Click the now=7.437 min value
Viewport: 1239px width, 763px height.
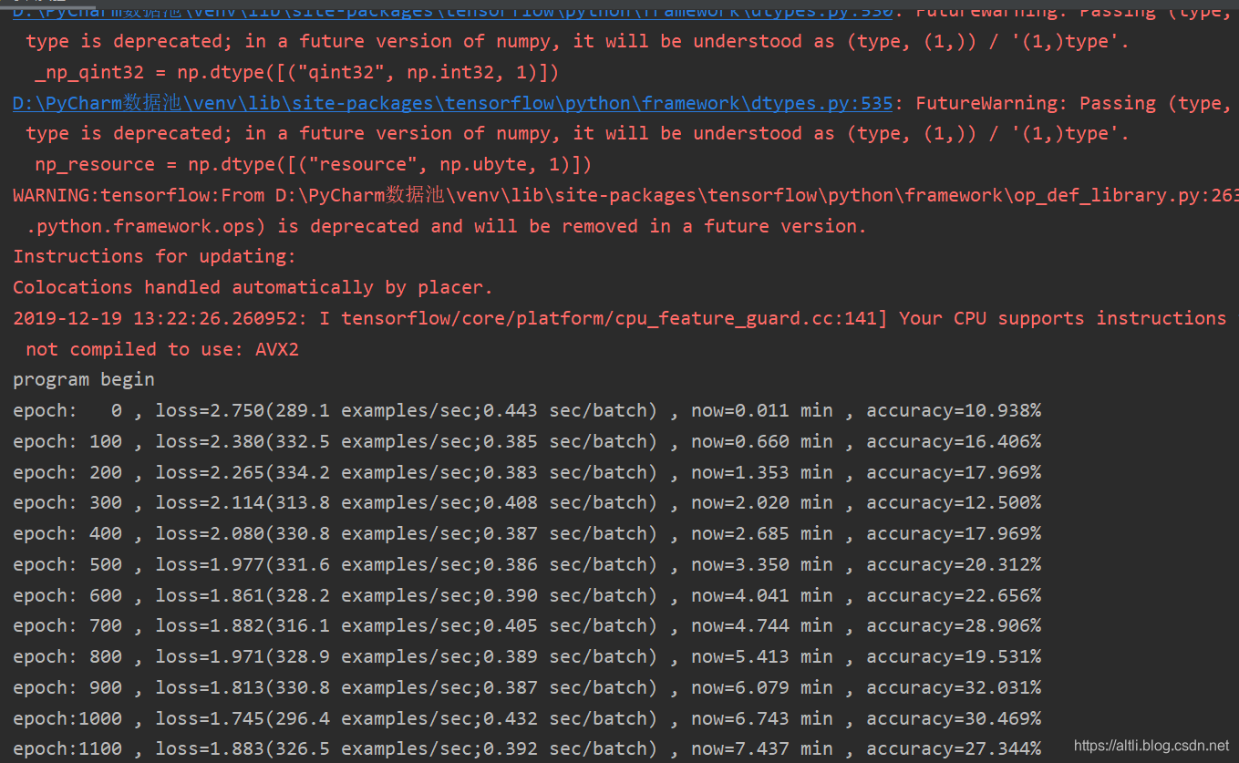pos(762,748)
